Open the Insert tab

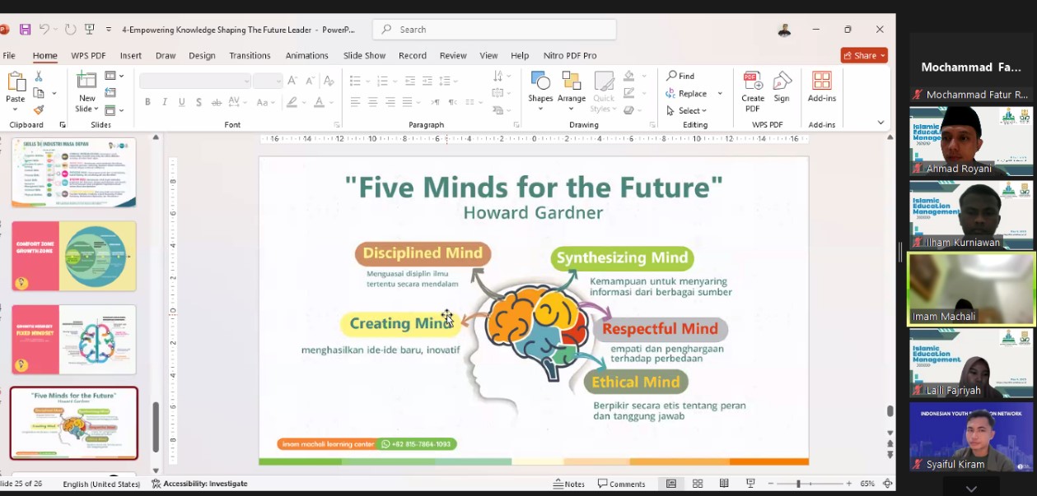coord(131,55)
